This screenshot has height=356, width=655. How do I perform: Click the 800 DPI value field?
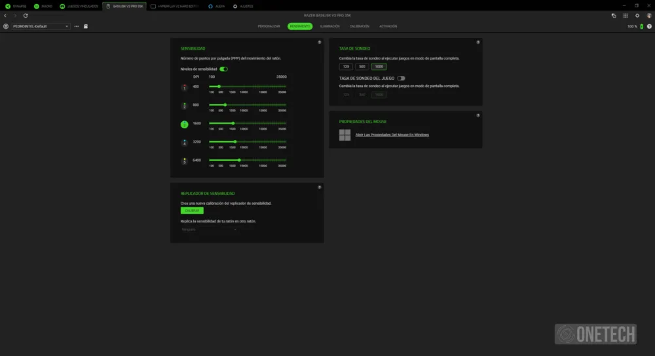coord(196,105)
